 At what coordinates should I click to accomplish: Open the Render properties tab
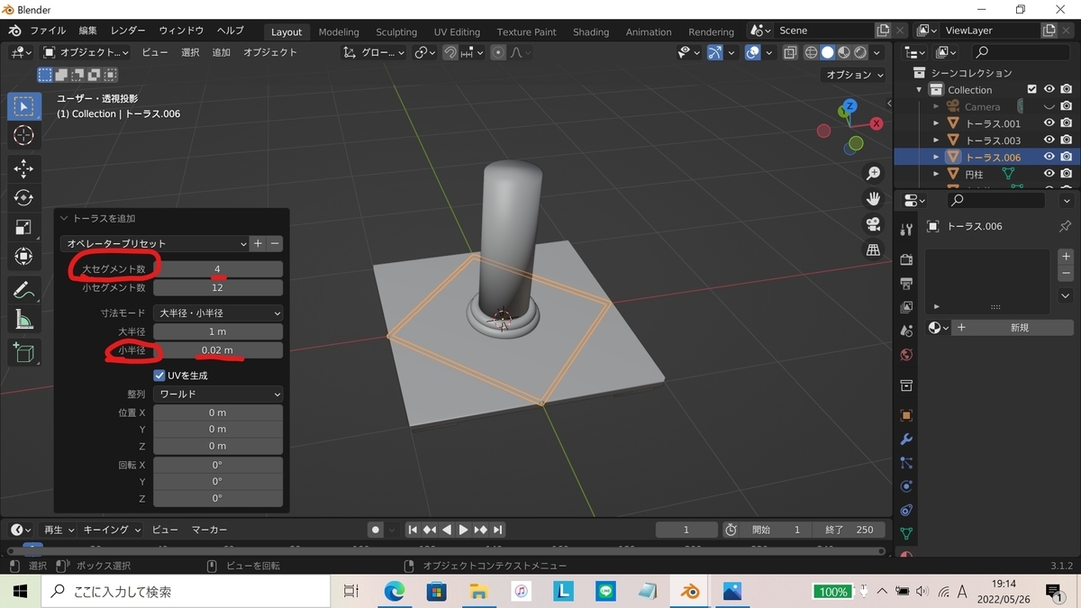[906, 259]
